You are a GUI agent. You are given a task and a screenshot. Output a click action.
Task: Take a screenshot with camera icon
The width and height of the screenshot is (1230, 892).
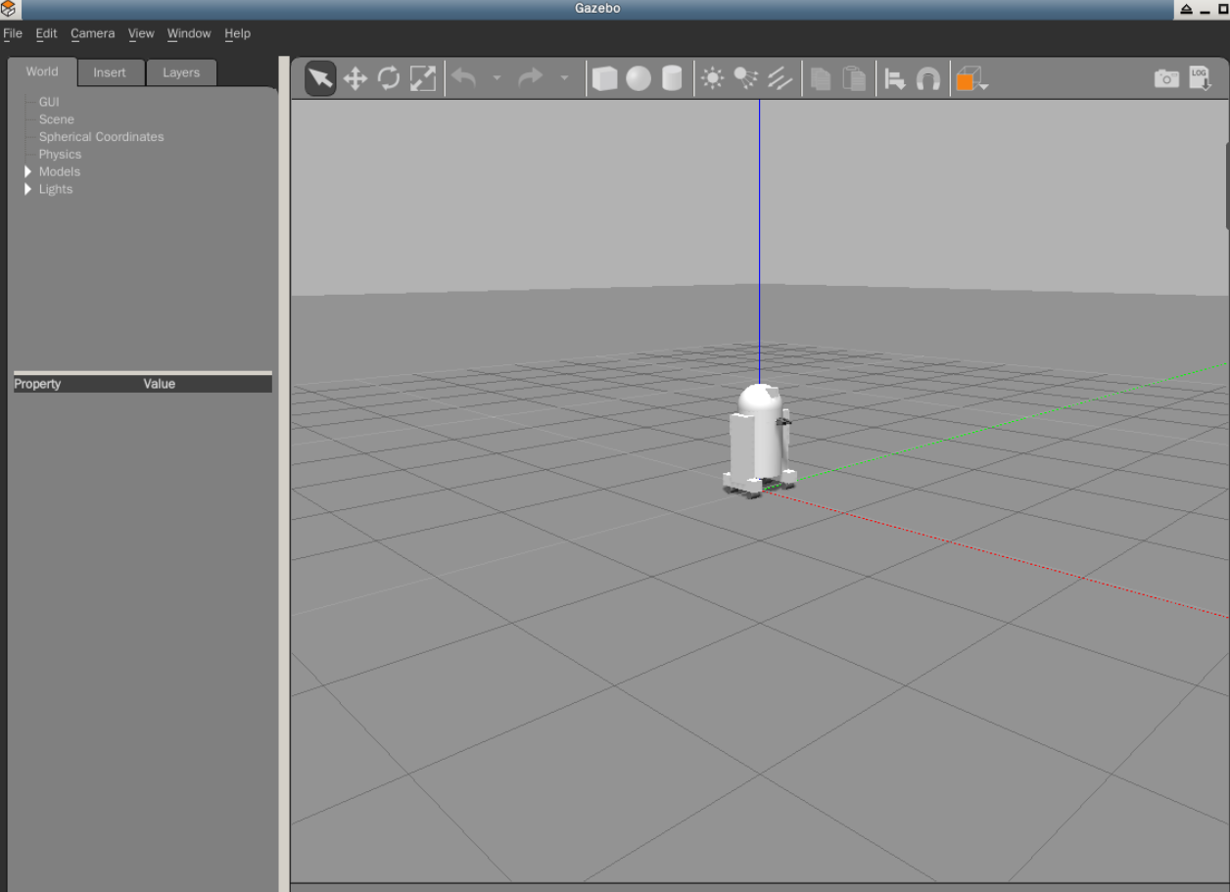coord(1166,79)
